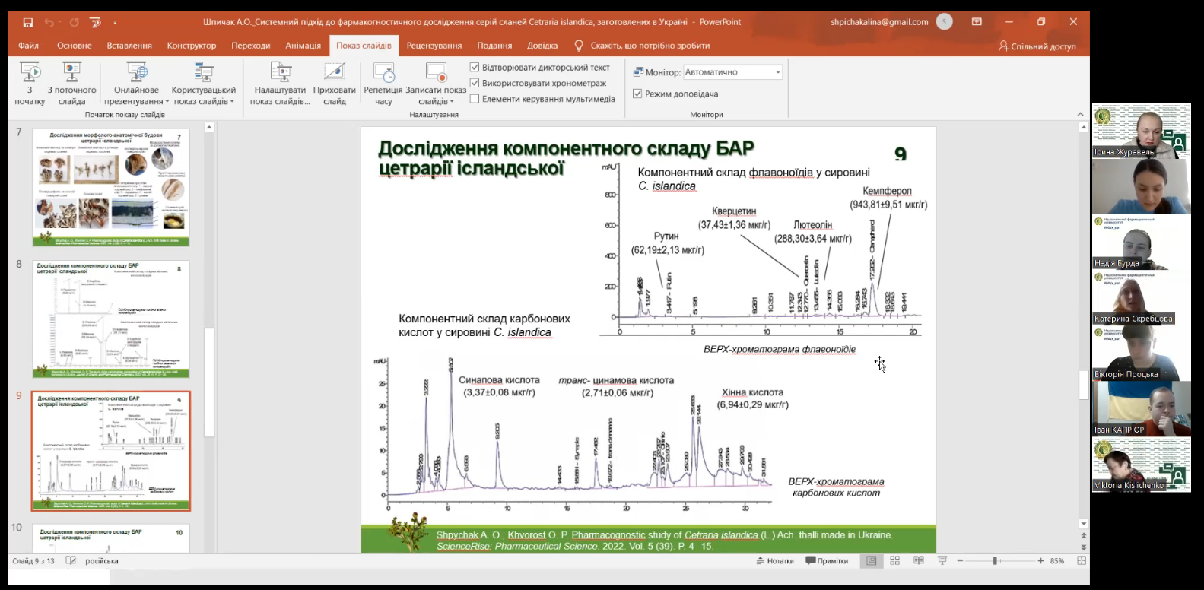Image resolution: width=1204 pixels, height=590 pixels.
Task: Toggle the Нотатки notes button
Action: tap(775, 561)
